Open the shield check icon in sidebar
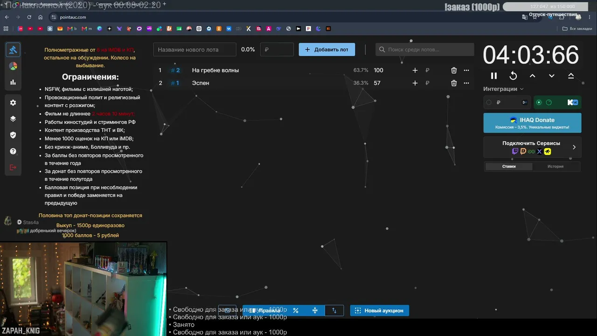The width and height of the screenshot is (597, 336). (13, 135)
